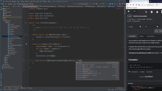Open the Past Solutions tab on Codewars

click(151, 36)
